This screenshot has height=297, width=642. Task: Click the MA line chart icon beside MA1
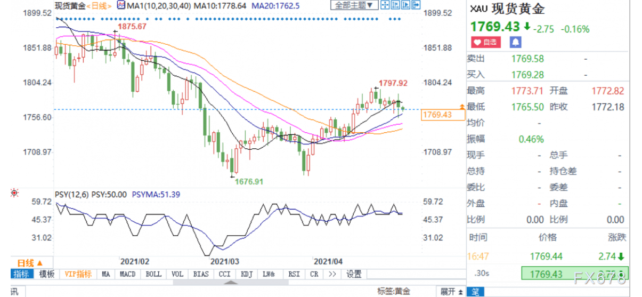click(x=120, y=5)
